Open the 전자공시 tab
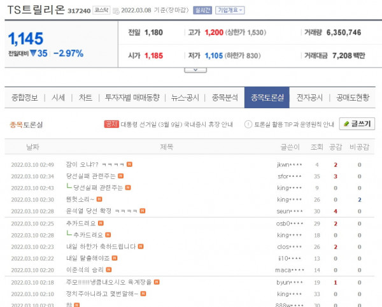Image resolution: width=382 pixels, height=307 pixels. (x=309, y=97)
